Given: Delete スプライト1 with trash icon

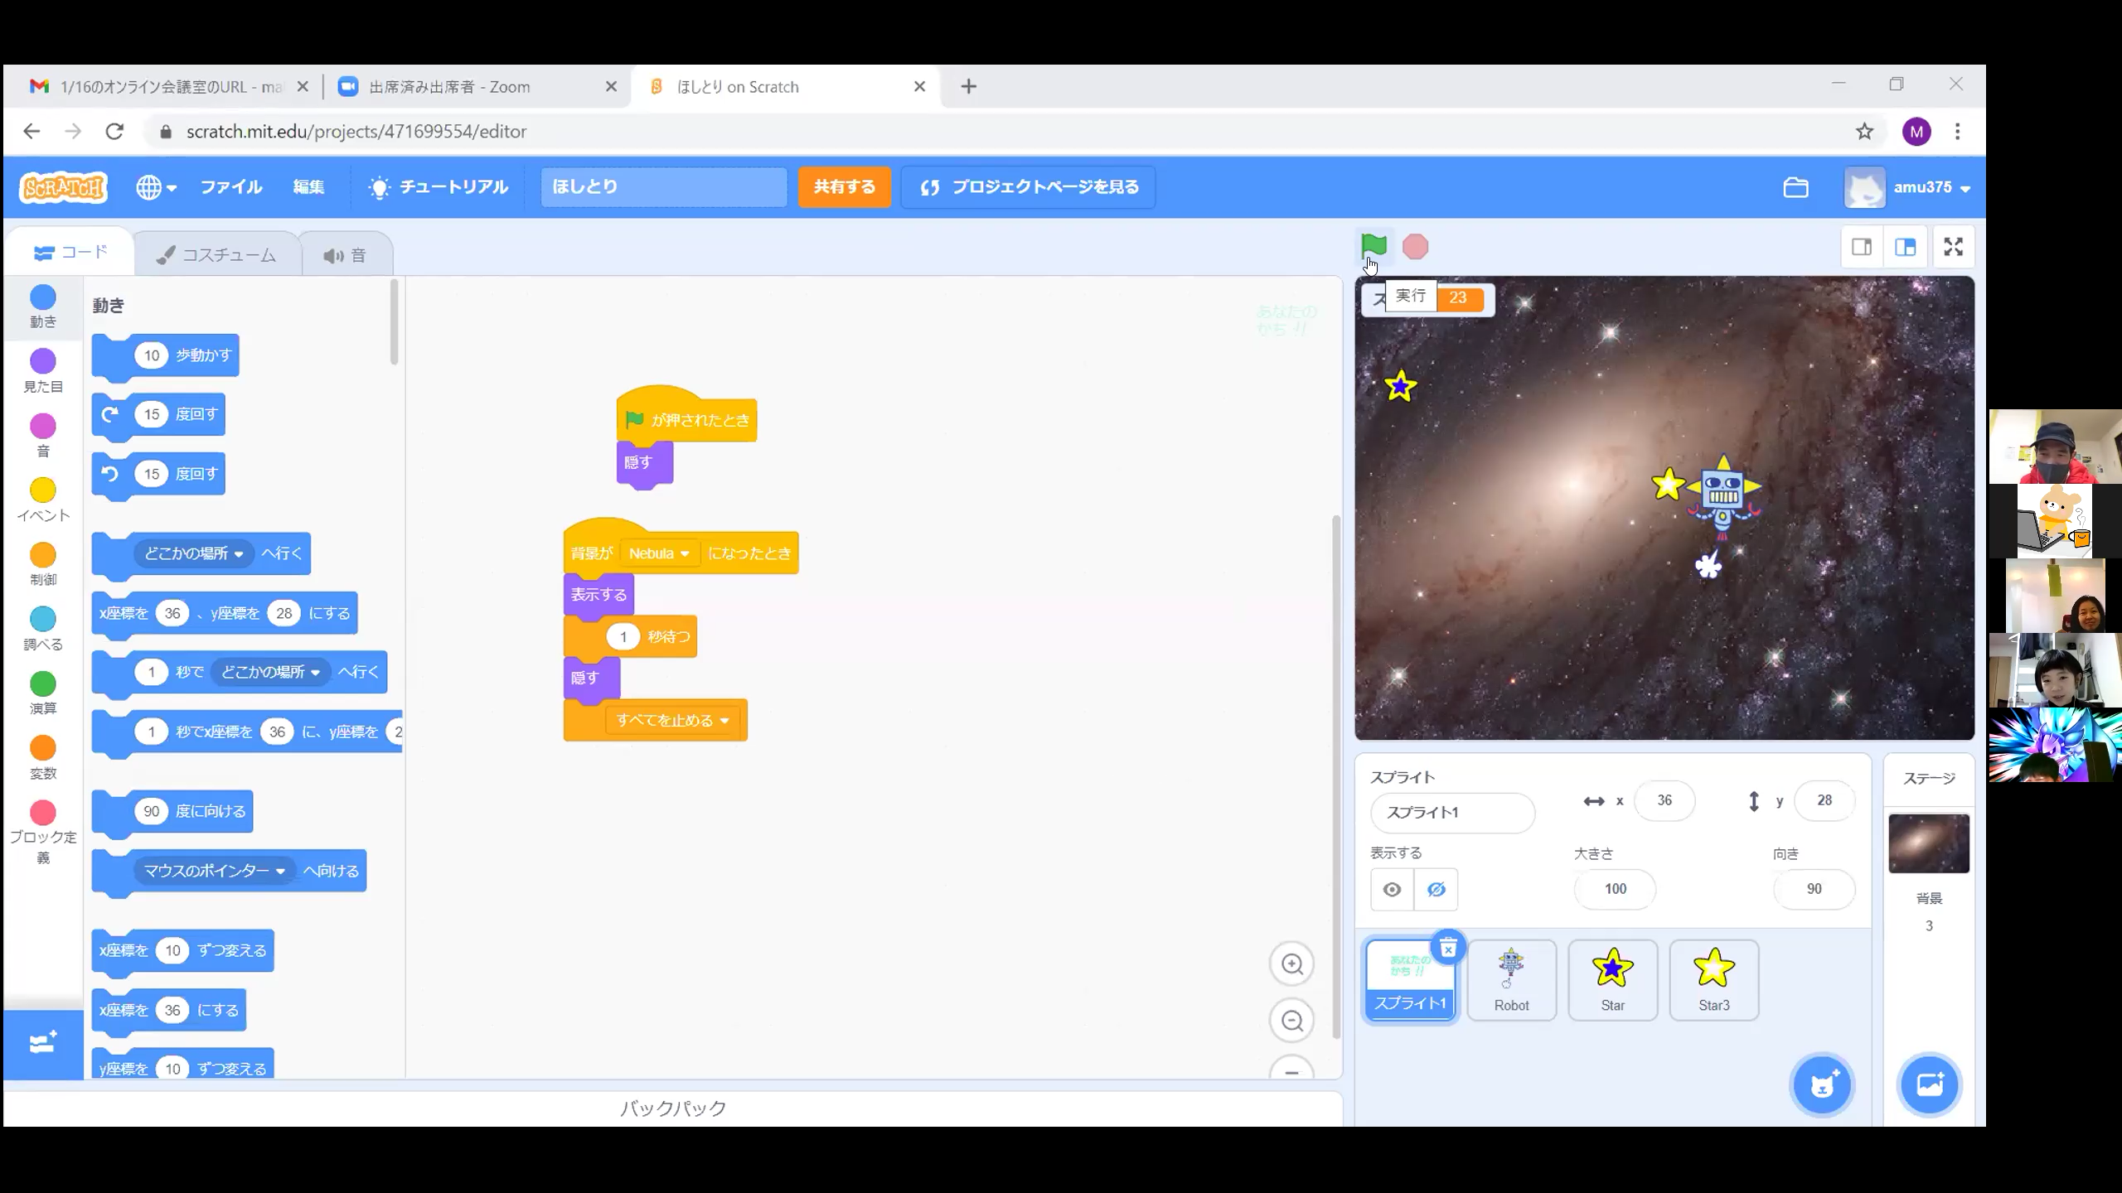Looking at the screenshot, I should coord(1448,949).
